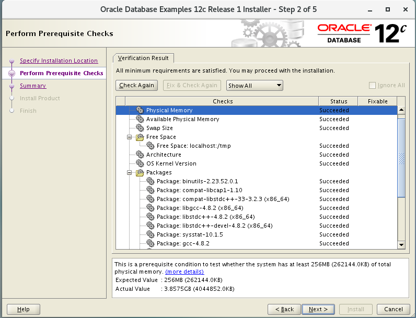This screenshot has width=416, height=318.
Task: Open the Summary step link
Action: click(x=33, y=86)
